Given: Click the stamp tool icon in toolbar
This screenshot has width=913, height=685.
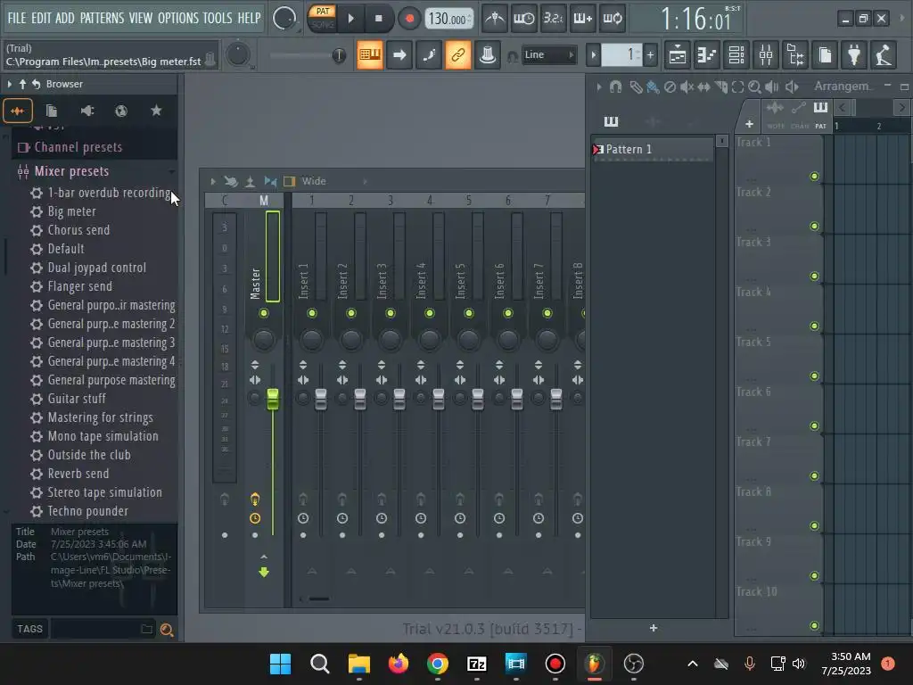Looking at the screenshot, I should [x=488, y=54].
